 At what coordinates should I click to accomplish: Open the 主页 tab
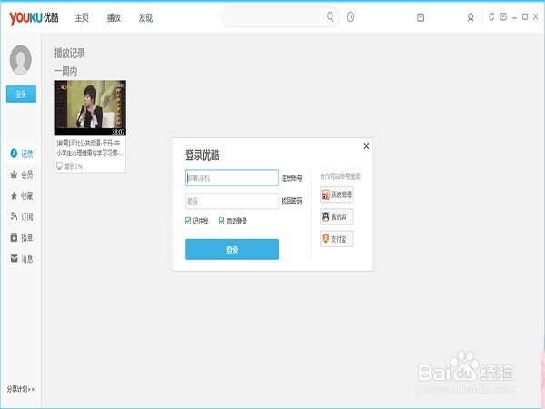click(x=82, y=18)
